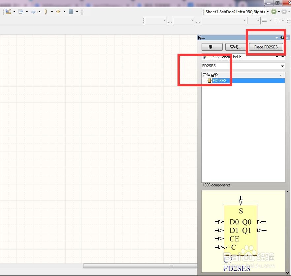Image resolution: width=291 pixels, height=276 pixels.
Task: Open the navigation address dropdown arrow
Action: pyautogui.click(x=268, y=12)
